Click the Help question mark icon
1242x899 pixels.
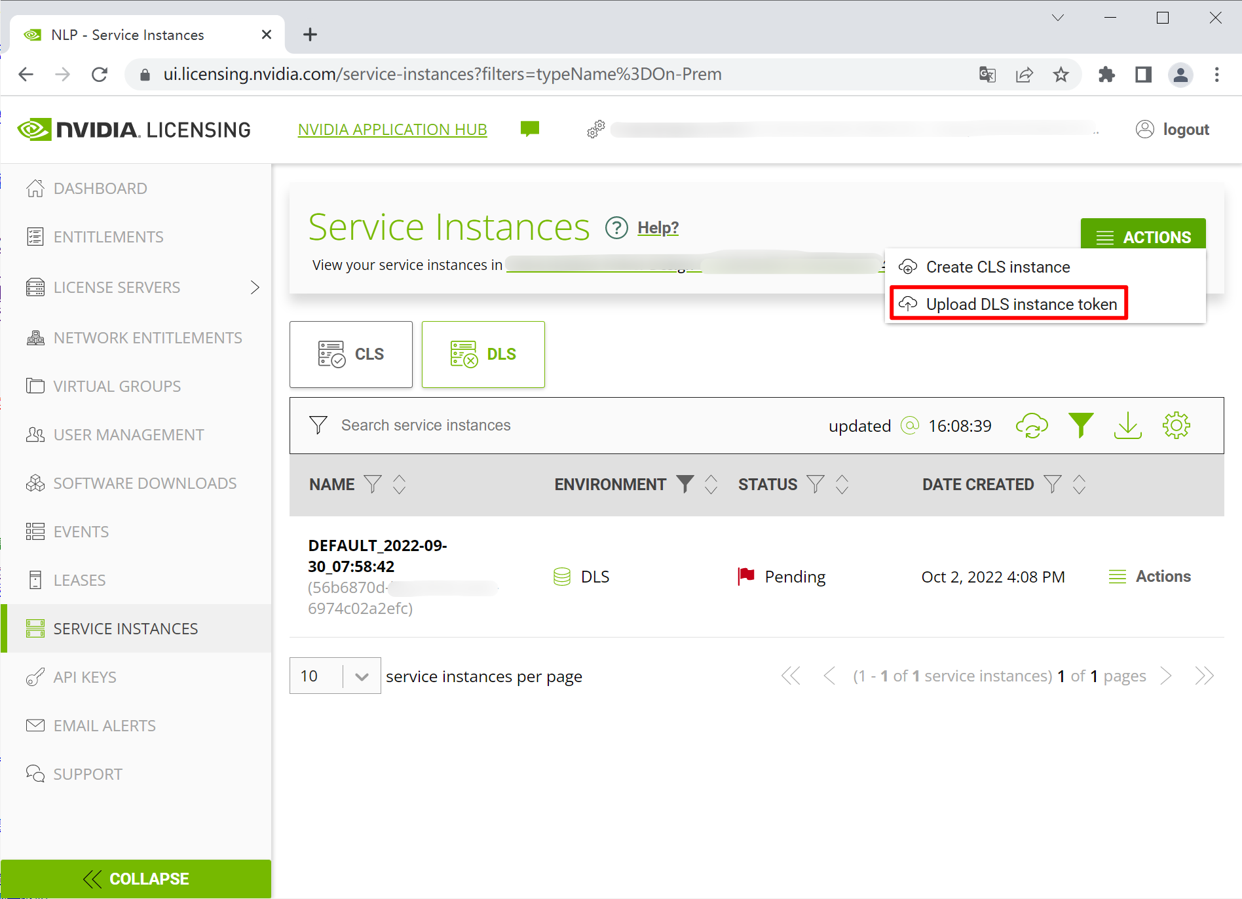pos(616,228)
